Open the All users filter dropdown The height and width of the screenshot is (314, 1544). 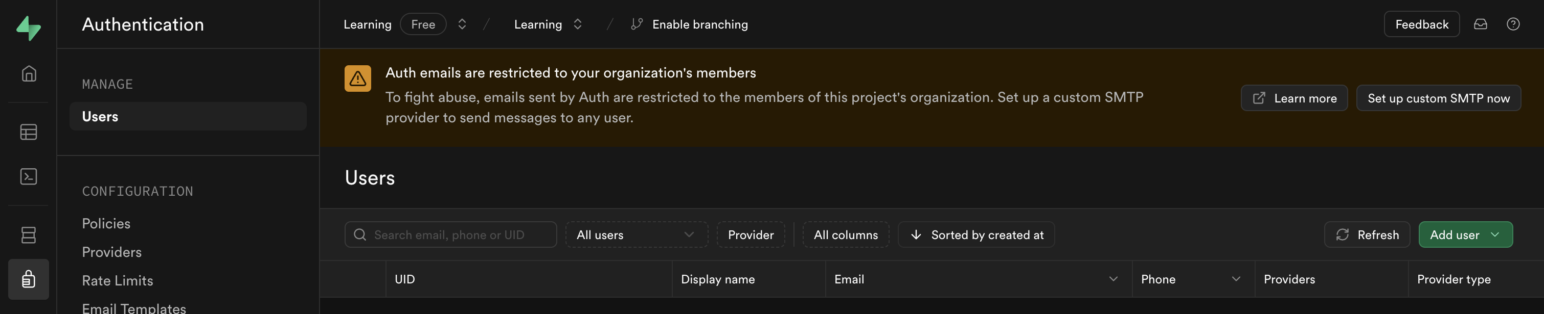coord(637,234)
